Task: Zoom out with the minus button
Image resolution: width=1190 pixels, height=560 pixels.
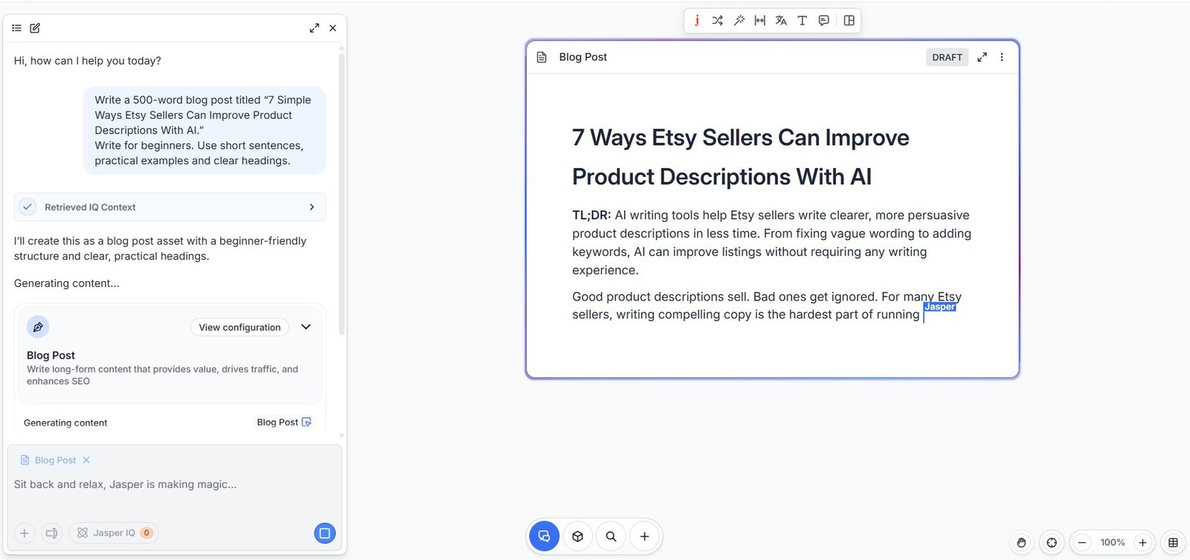Action: [x=1082, y=543]
